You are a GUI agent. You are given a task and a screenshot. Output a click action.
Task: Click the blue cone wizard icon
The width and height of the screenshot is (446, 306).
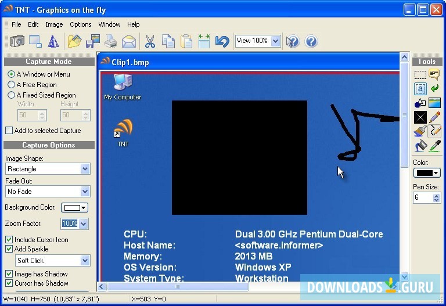53,42
